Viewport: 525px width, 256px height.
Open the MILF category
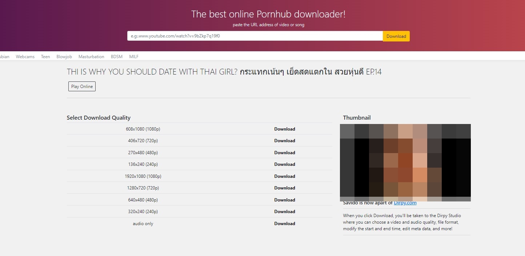pyautogui.click(x=134, y=57)
